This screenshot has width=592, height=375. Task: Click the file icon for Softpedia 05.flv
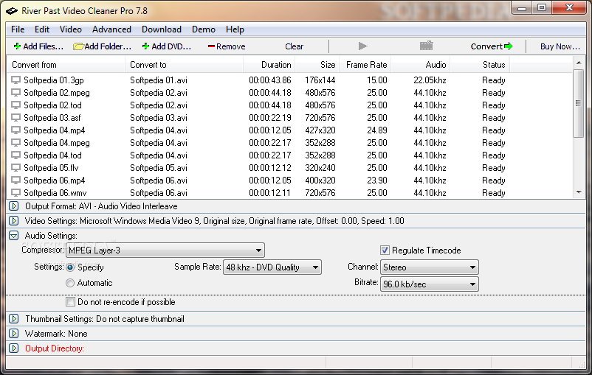[16, 168]
